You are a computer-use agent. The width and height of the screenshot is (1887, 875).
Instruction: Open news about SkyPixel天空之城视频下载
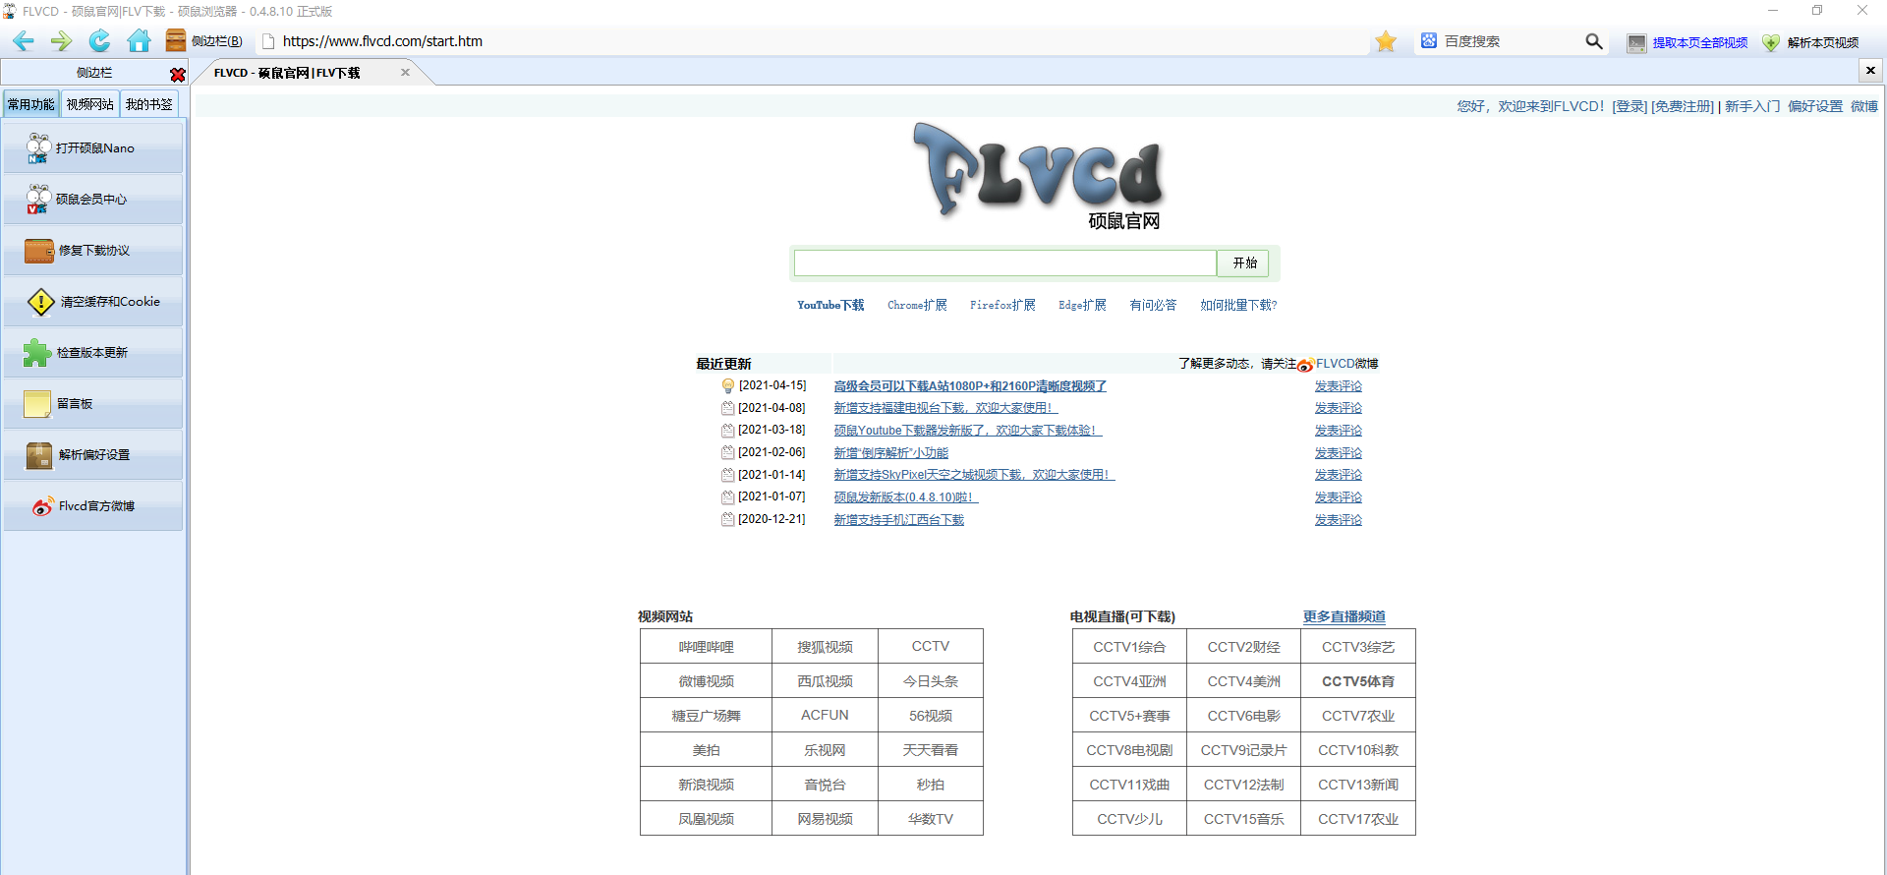974,475
